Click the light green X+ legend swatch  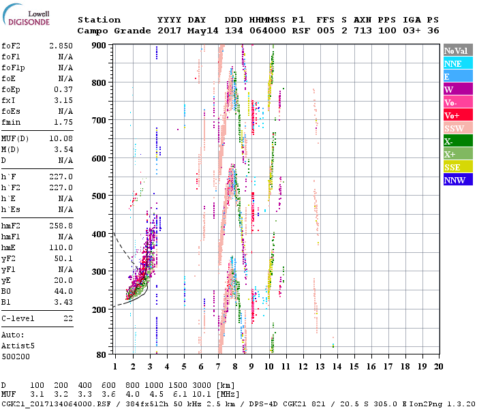tap(457, 154)
